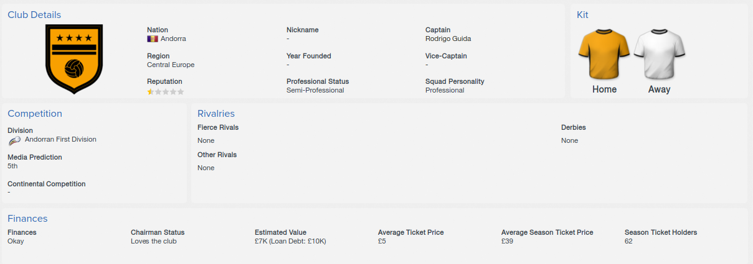Click the Chairman Status 'Loves the club'
This screenshot has width=753, height=264.
pyautogui.click(x=154, y=241)
